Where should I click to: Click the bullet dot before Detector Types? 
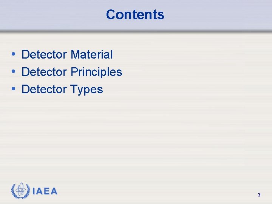click(x=13, y=89)
